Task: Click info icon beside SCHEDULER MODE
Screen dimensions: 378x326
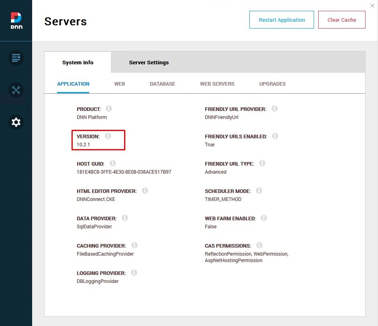Action: point(259,191)
